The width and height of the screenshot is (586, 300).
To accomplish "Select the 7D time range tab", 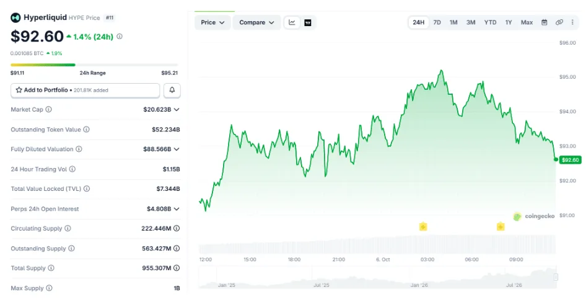I will click(x=437, y=22).
